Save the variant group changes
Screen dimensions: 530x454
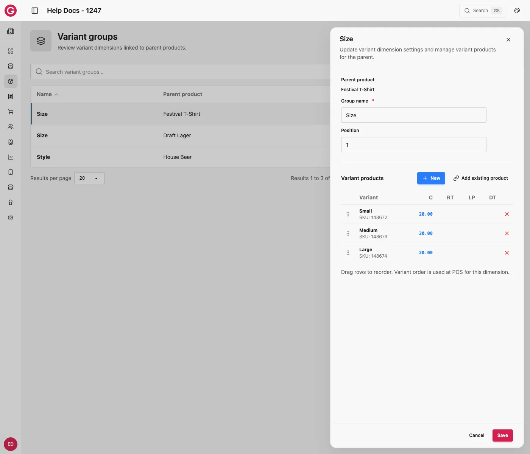pos(503,435)
